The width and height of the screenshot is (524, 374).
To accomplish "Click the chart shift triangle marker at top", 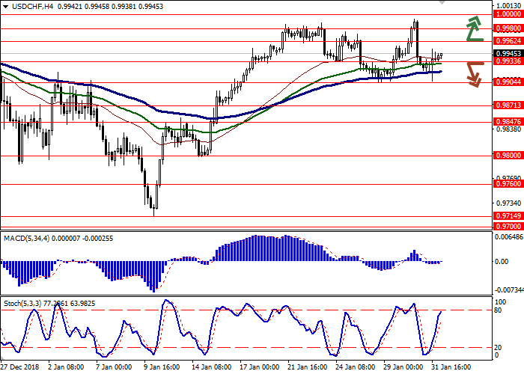I will point(442,2).
